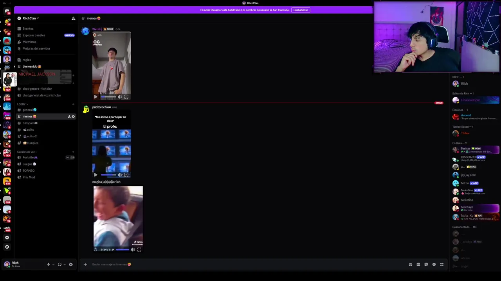Open the reglas channel
The image size is (501, 281).
(27, 60)
